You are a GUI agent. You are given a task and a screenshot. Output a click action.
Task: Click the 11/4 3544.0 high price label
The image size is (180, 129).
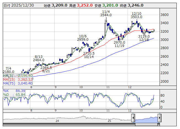[106, 13]
